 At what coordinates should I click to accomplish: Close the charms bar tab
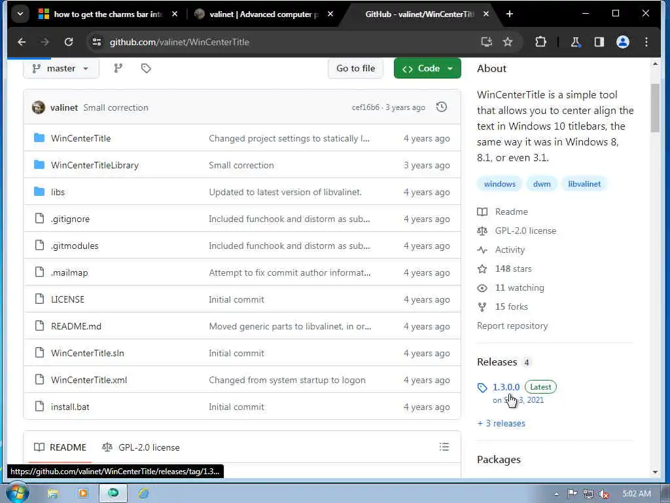point(174,14)
